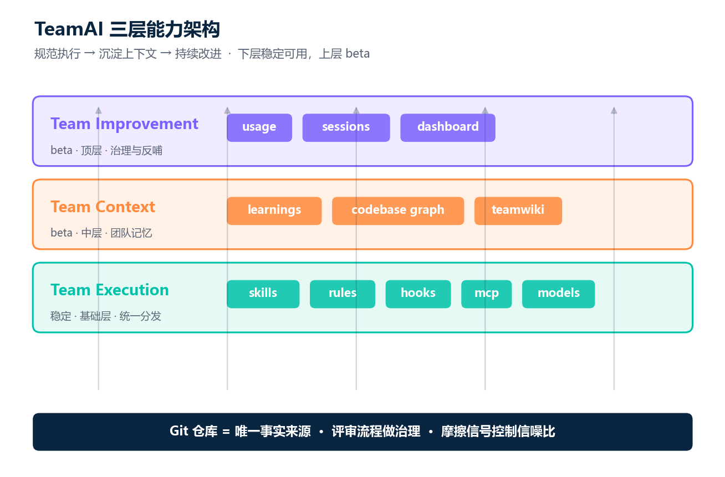Screen dimensions: 725x477
Task: Click the rules chip
Action: (x=343, y=294)
